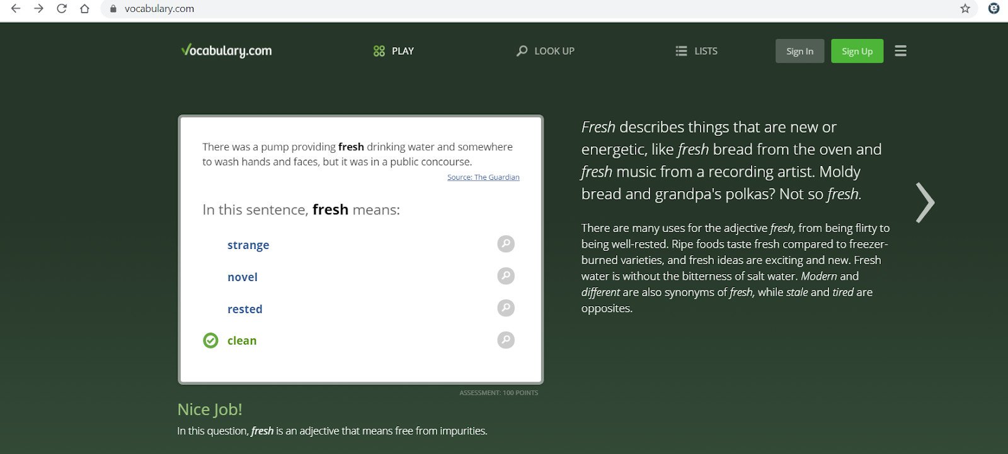The image size is (1008, 454).
Task: Look up the word 'strange' magnifier icon
Action: 505,244
